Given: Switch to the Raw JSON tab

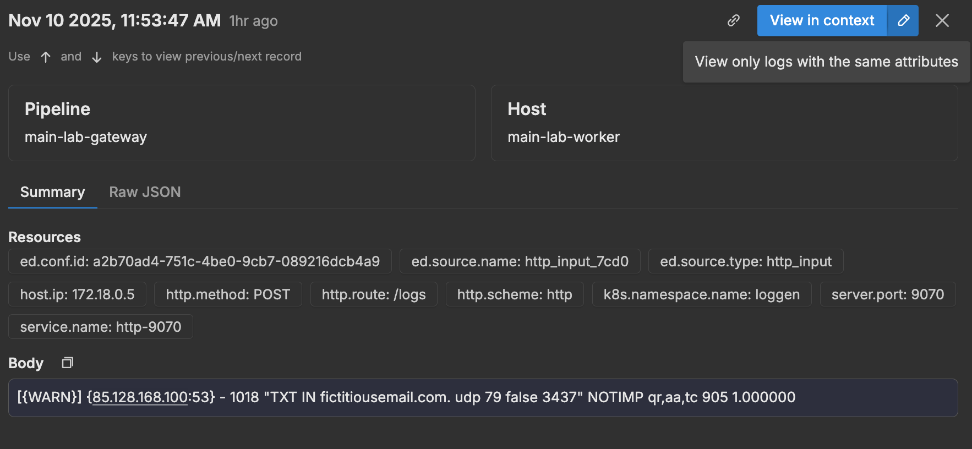Looking at the screenshot, I should point(145,192).
